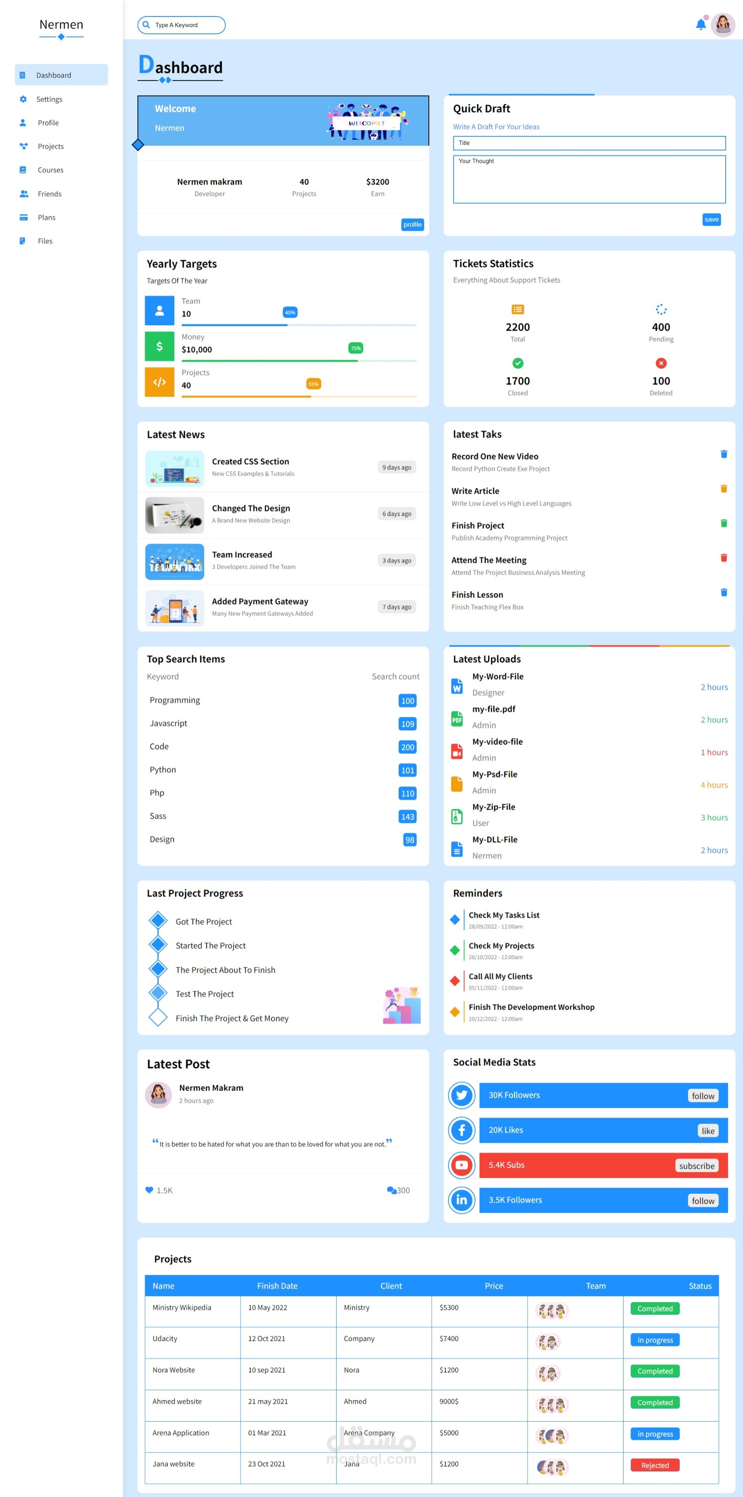Click the Plans card icon in sidebar
743x1497 pixels.
pyautogui.click(x=23, y=217)
